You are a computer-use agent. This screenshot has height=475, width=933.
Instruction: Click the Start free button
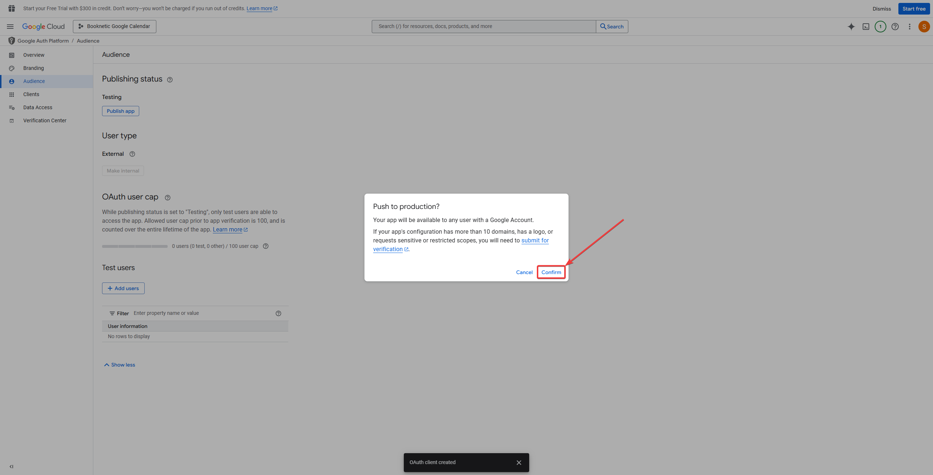coord(914,9)
